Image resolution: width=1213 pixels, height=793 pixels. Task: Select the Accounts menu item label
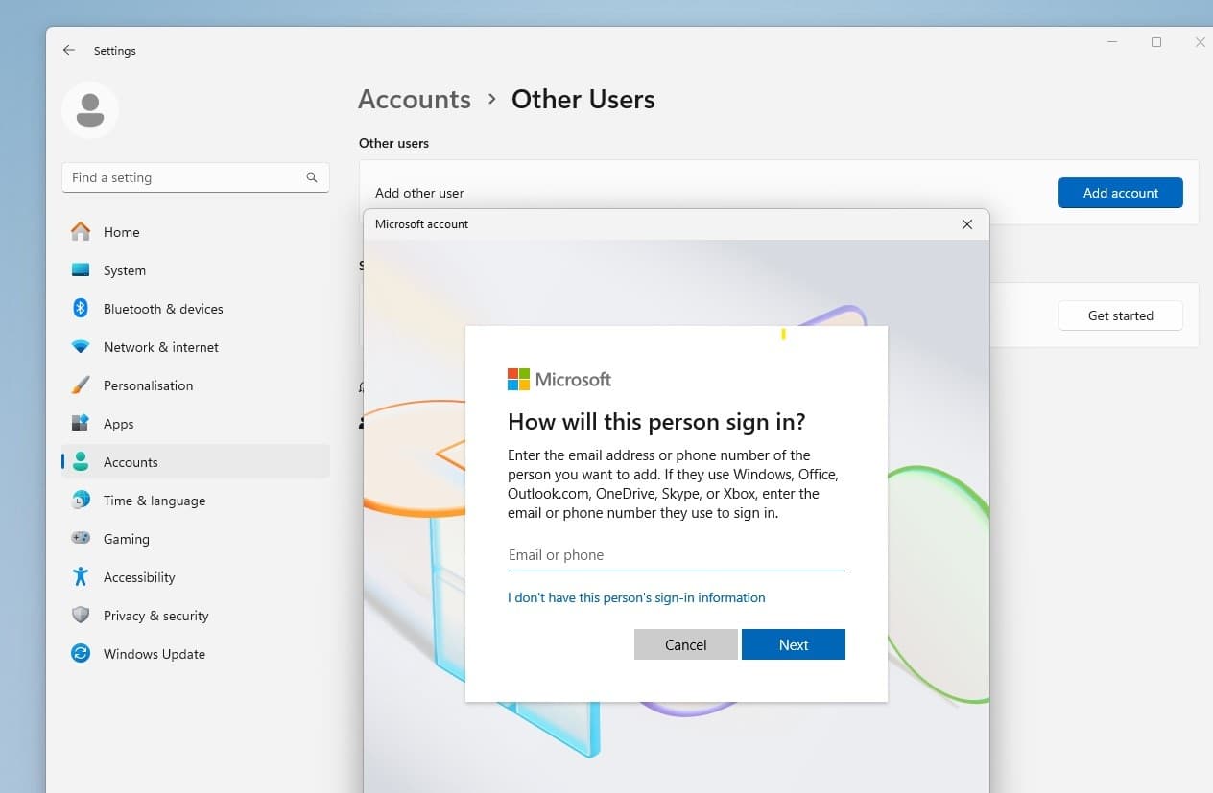tap(131, 462)
